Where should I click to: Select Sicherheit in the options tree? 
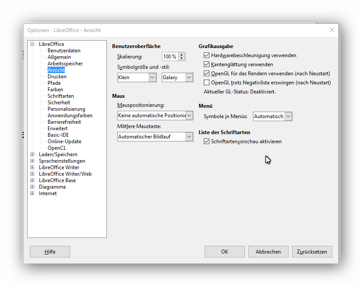[59, 103]
